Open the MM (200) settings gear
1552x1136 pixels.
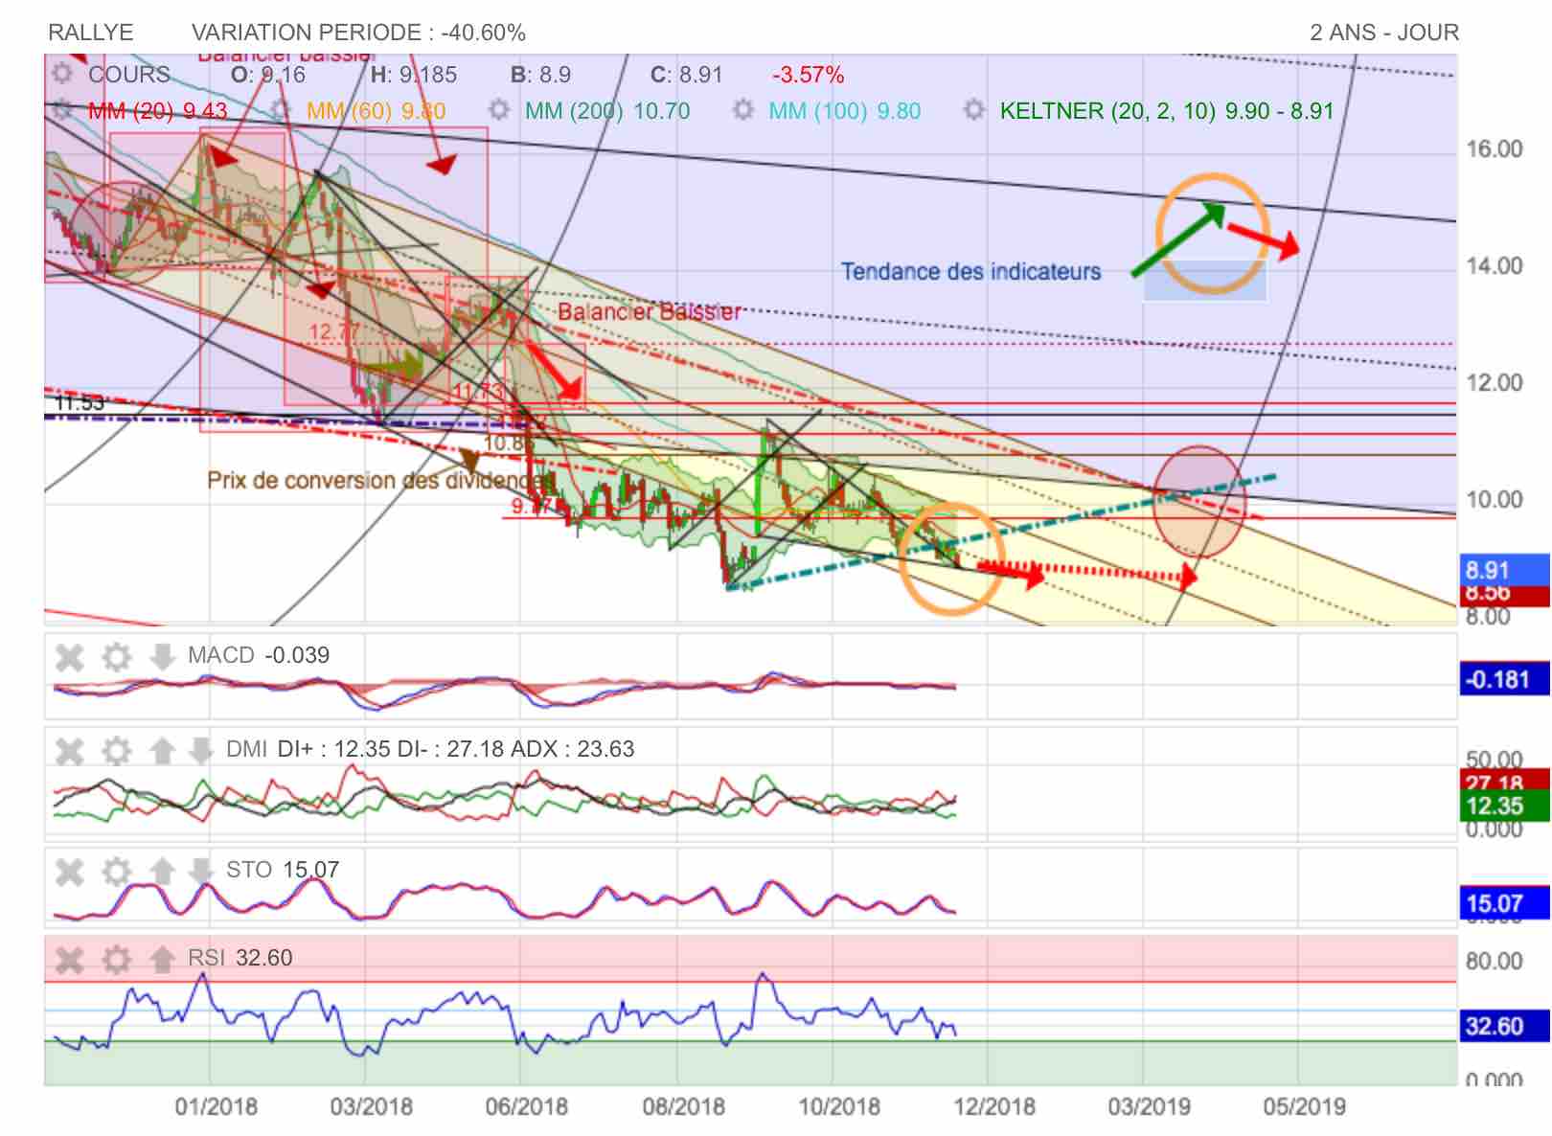[x=499, y=110]
